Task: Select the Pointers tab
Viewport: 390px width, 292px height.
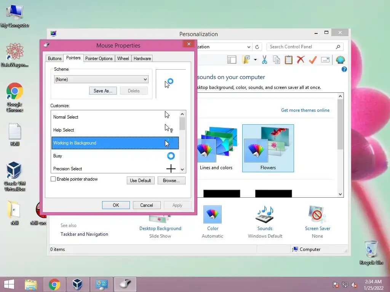Action: pyautogui.click(x=74, y=58)
